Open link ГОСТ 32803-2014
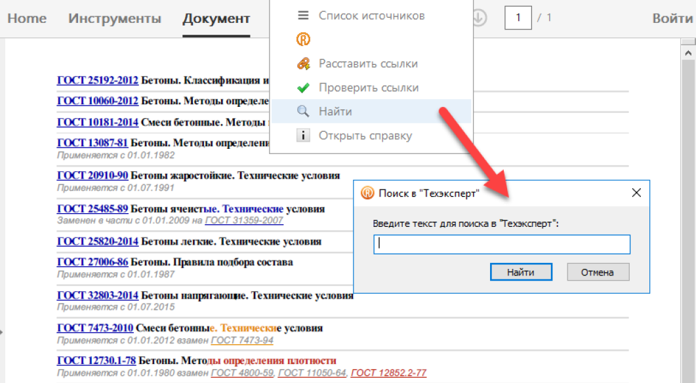The height and width of the screenshot is (383, 696). pos(98,296)
